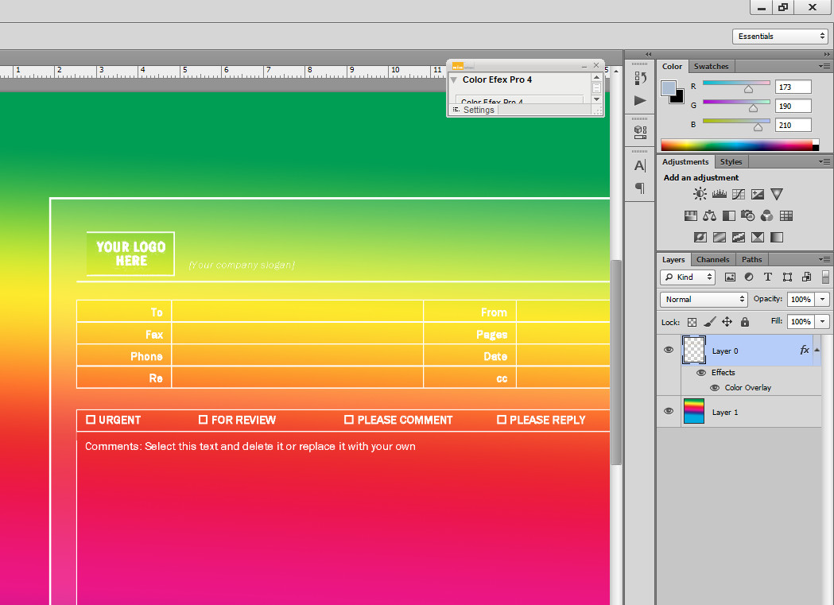Viewport: 834px width, 605px height.
Task: Select the Layers tab
Action: point(673,259)
